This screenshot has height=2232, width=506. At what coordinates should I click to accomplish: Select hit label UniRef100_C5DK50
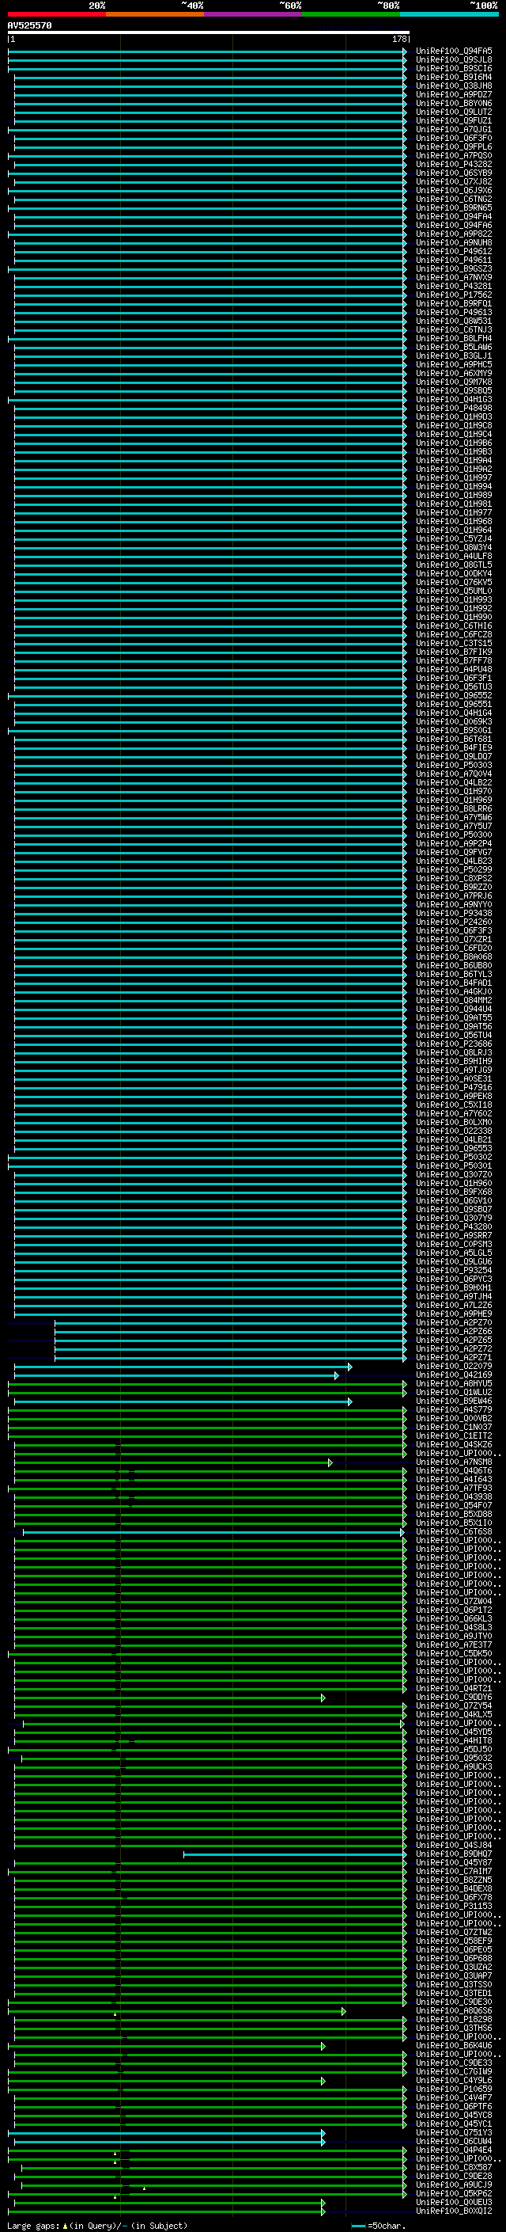click(454, 1653)
